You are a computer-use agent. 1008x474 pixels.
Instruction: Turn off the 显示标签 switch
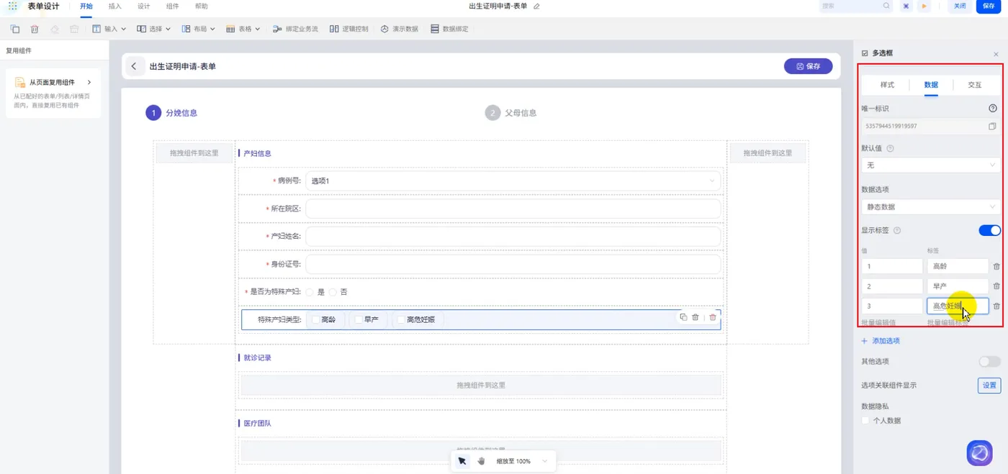click(x=989, y=231)
